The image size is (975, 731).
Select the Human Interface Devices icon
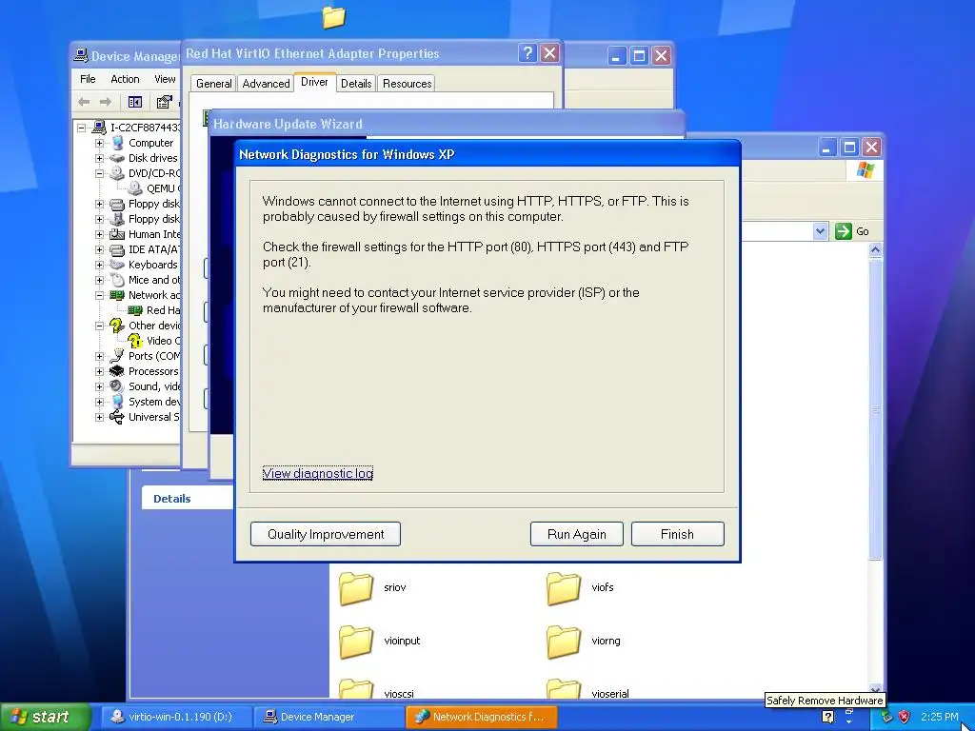(117, 234)
